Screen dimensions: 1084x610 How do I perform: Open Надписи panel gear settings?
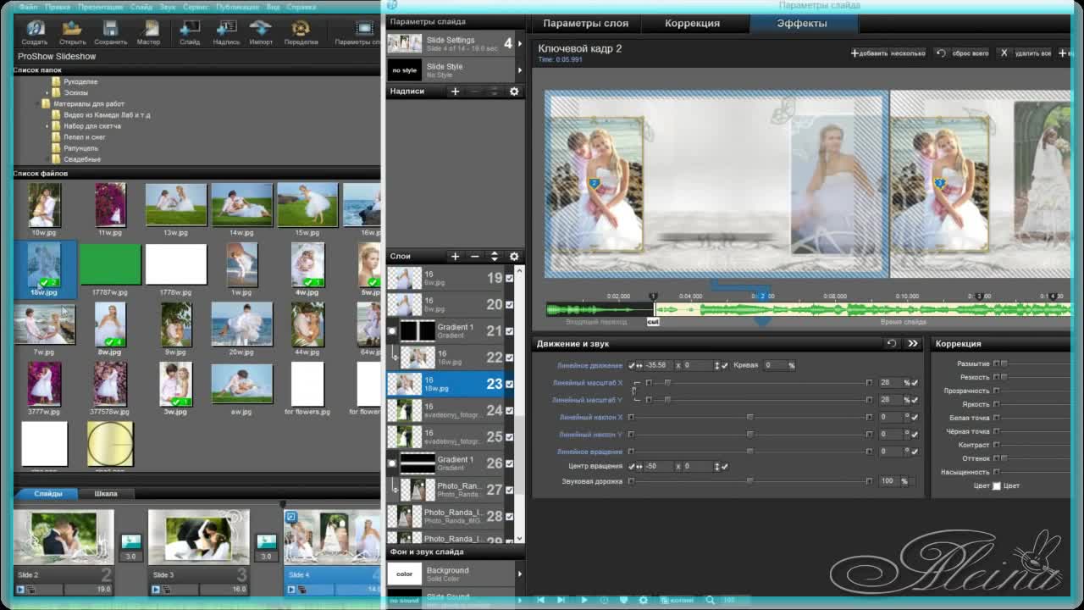pos(514,91)
